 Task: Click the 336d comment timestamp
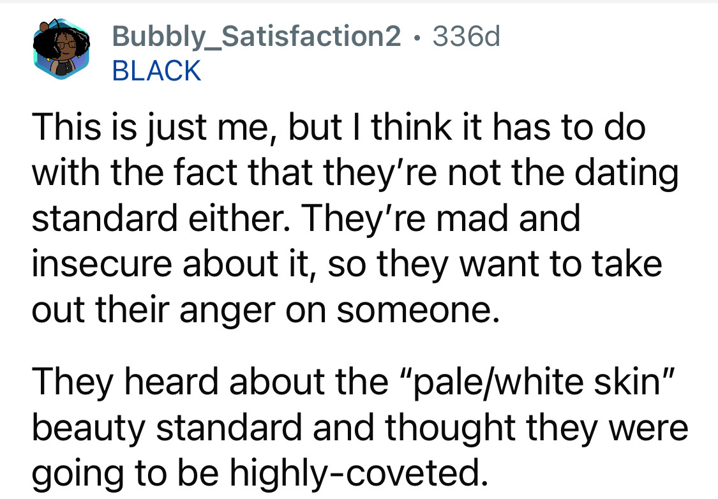(x=466, y=36)
